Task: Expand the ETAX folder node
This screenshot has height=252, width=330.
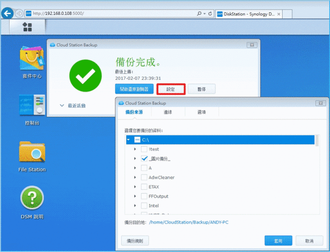Action: pyautogui.click(x=135, y=187)
